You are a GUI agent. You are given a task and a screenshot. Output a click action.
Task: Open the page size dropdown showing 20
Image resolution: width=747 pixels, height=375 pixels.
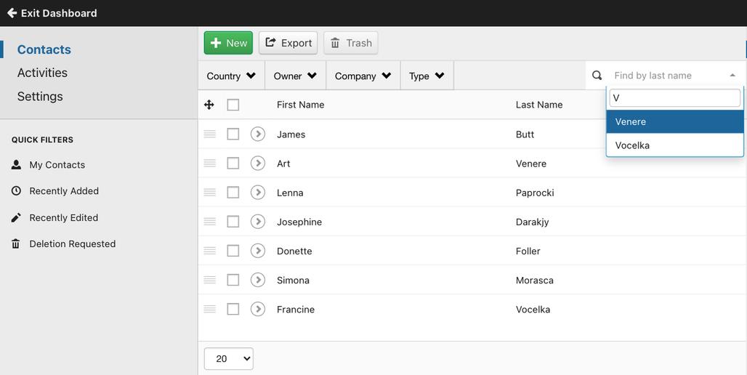click(x=229, y=359)
